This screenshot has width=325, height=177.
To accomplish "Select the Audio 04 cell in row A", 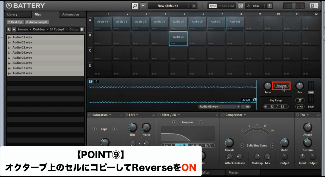I will pyautogui.click(x=159, y=24).
